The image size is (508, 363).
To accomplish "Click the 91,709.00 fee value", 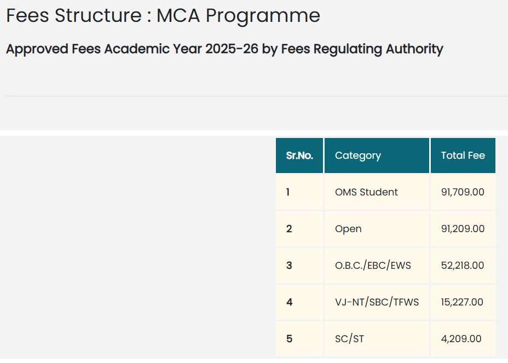I will click(x=463, y=192).
